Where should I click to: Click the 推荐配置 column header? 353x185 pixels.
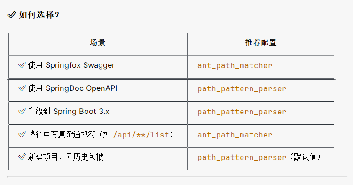coord(261,42)
